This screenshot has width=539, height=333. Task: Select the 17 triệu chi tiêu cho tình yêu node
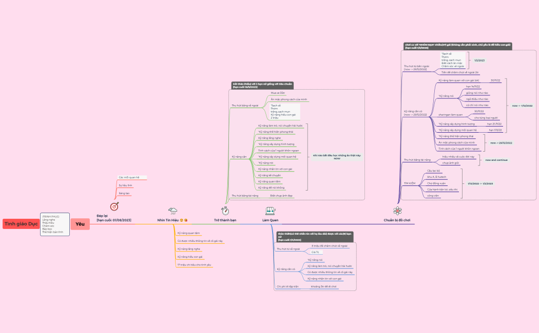(194, 265)
